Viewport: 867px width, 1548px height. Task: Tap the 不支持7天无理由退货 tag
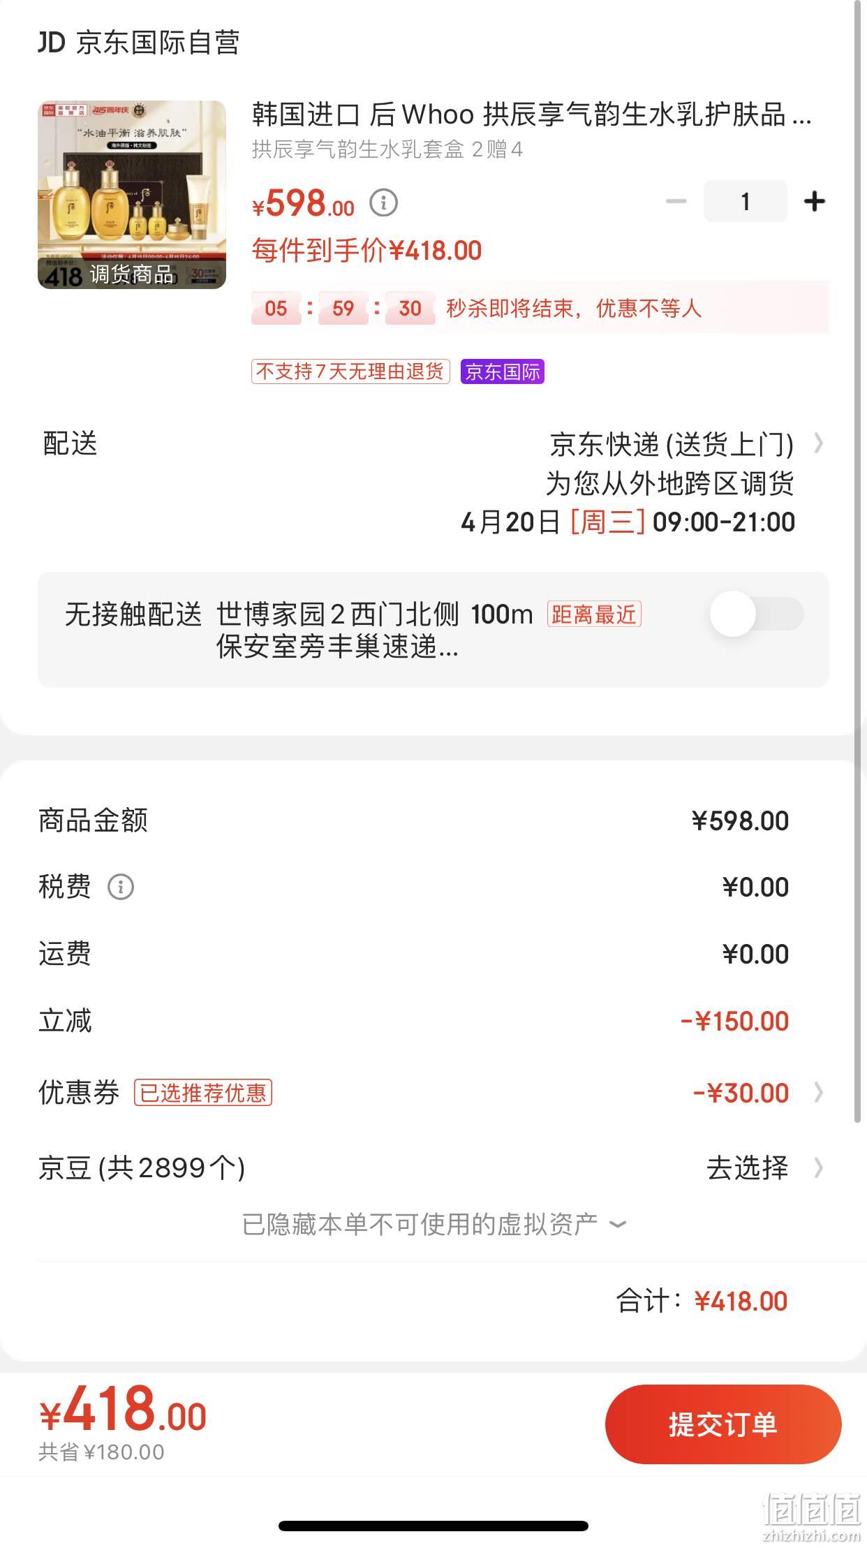[350, 371]
